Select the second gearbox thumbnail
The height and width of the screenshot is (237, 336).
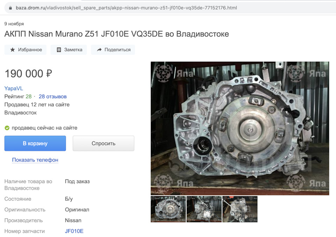pos(204,209)
